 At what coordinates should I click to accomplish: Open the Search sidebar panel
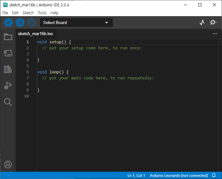[x=8, y=102]
